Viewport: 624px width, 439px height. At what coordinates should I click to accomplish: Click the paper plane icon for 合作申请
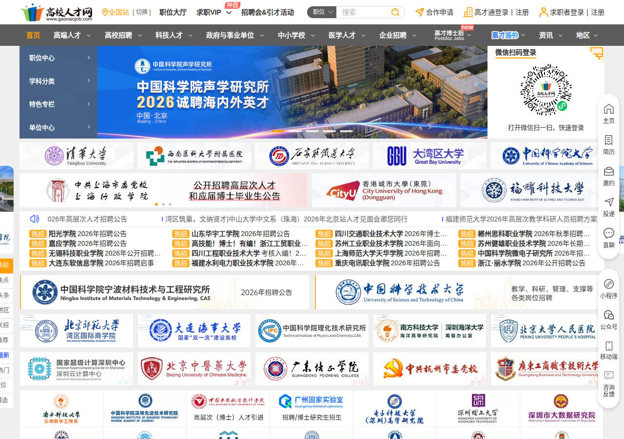(419, 12)
